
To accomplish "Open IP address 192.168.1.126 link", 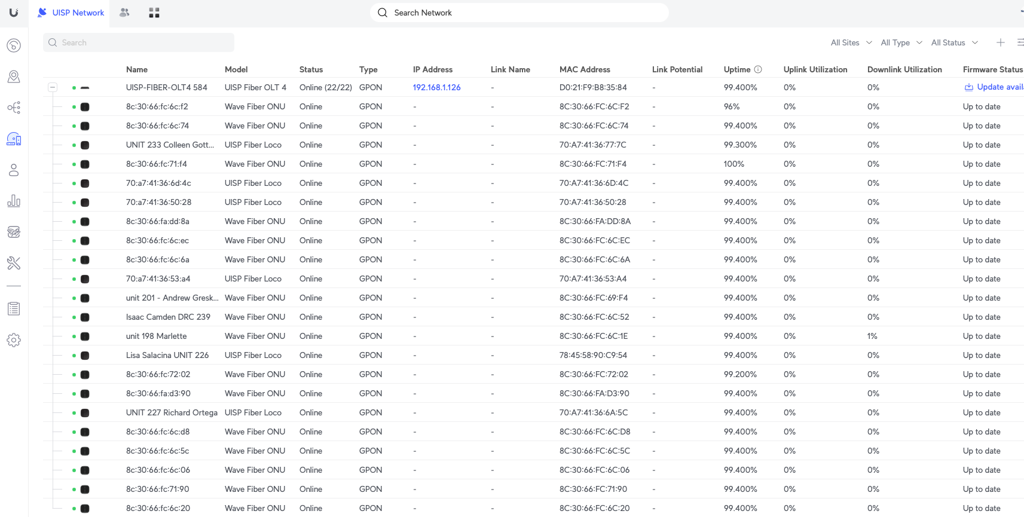I will click(x=436, y=87).
